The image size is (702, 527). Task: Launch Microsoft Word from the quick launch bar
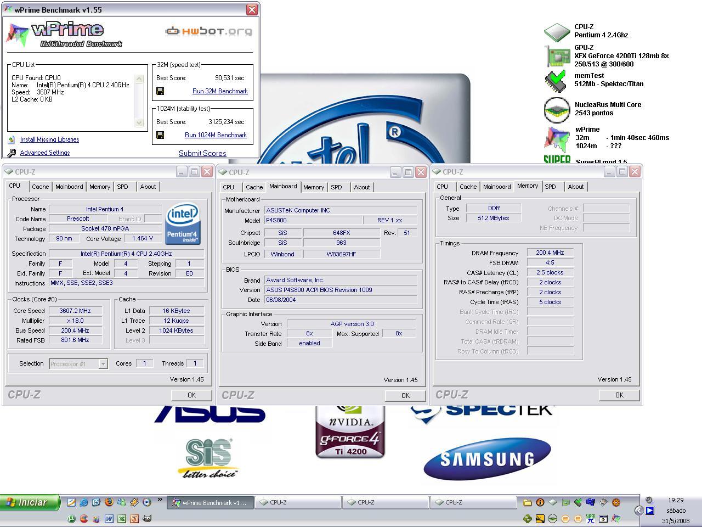click(109, 519)
